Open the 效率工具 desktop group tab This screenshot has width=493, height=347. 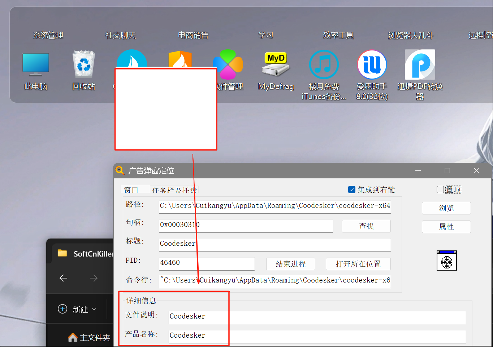[338, 35]
